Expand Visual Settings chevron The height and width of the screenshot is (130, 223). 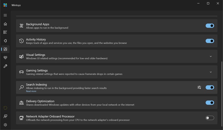tap(211, 57)
